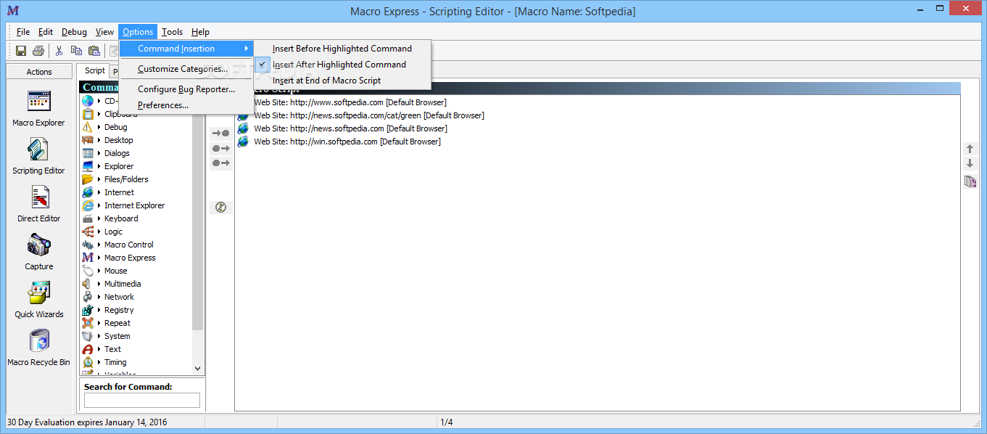This screenshot has width=987, height=434.
Task: Click the Registry category icon
Action: (x=88, y=310)
